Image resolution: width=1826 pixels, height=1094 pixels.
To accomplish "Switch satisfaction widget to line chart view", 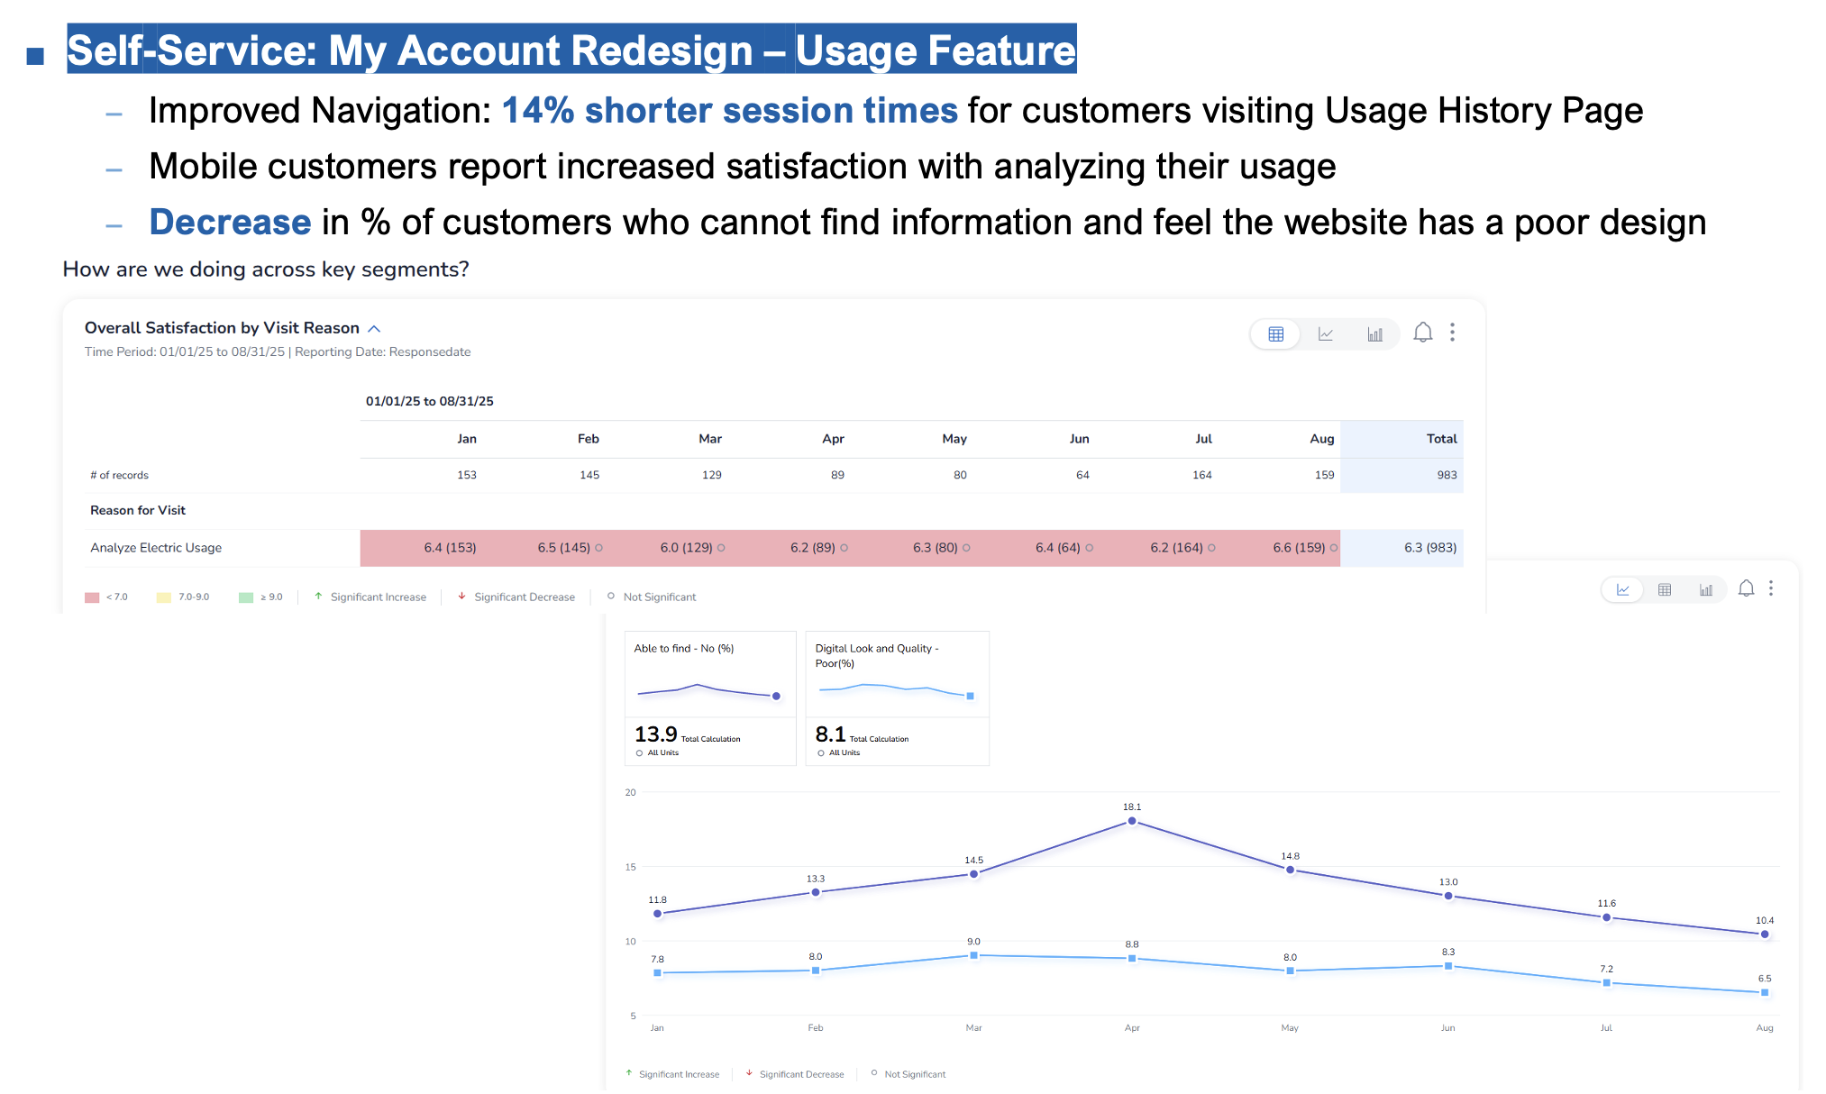I will point(1325,334).
